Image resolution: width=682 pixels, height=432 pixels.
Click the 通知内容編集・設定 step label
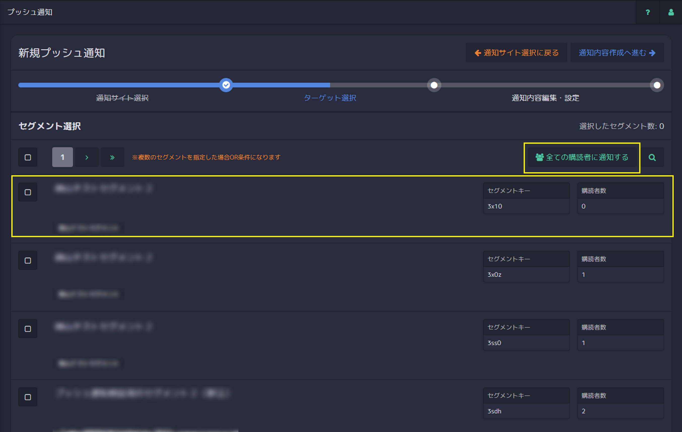click(545, 98)
